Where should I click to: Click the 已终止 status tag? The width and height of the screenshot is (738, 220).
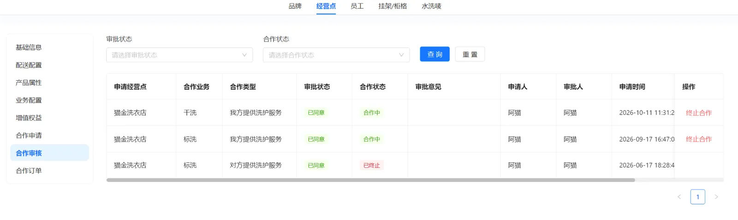click(x=372, y=165)
